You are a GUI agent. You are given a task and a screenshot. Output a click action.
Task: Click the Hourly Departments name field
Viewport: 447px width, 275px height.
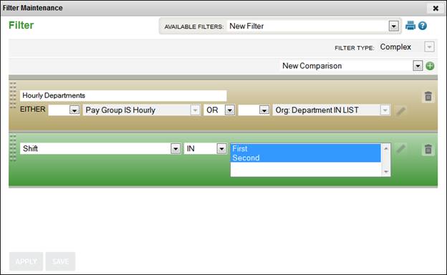pos(123,95)
